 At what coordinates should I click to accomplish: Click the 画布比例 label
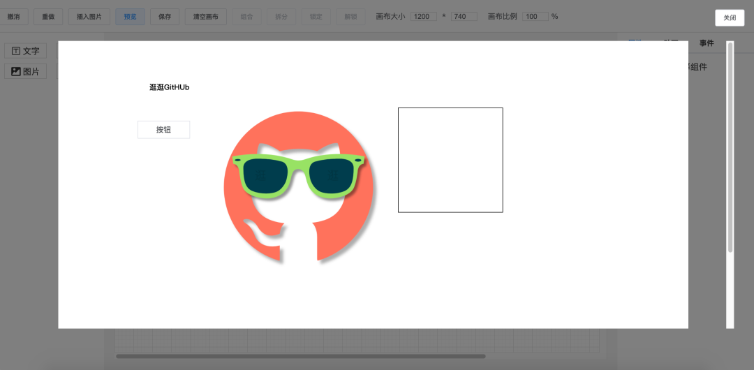click(x=502, y=16)
